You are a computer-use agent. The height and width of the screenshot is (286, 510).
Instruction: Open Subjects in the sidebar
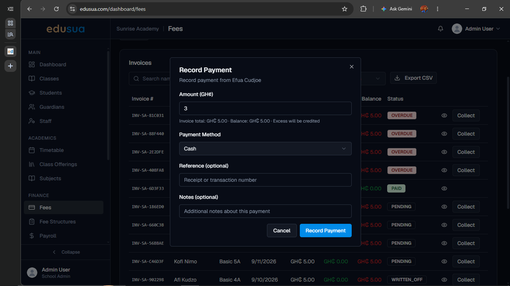pos(63,178)
